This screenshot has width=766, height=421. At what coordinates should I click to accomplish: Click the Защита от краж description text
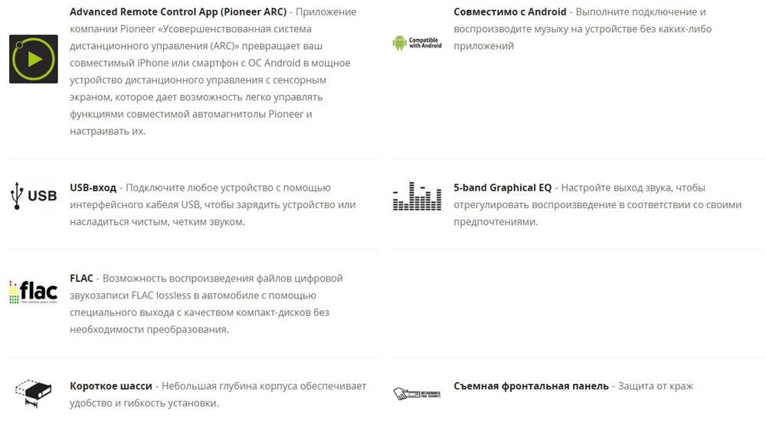656,386
